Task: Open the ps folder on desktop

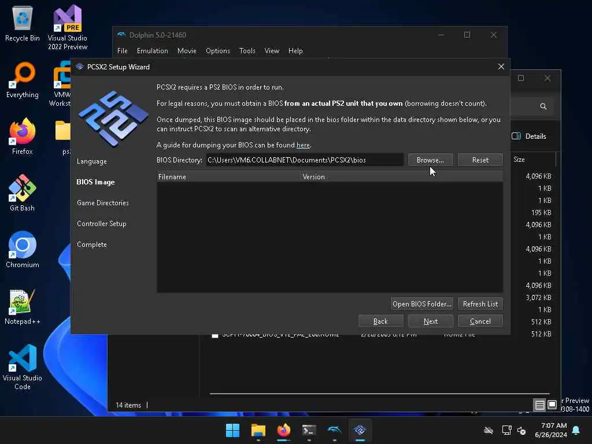Action: pyautogui.click(x=64, y=136)
